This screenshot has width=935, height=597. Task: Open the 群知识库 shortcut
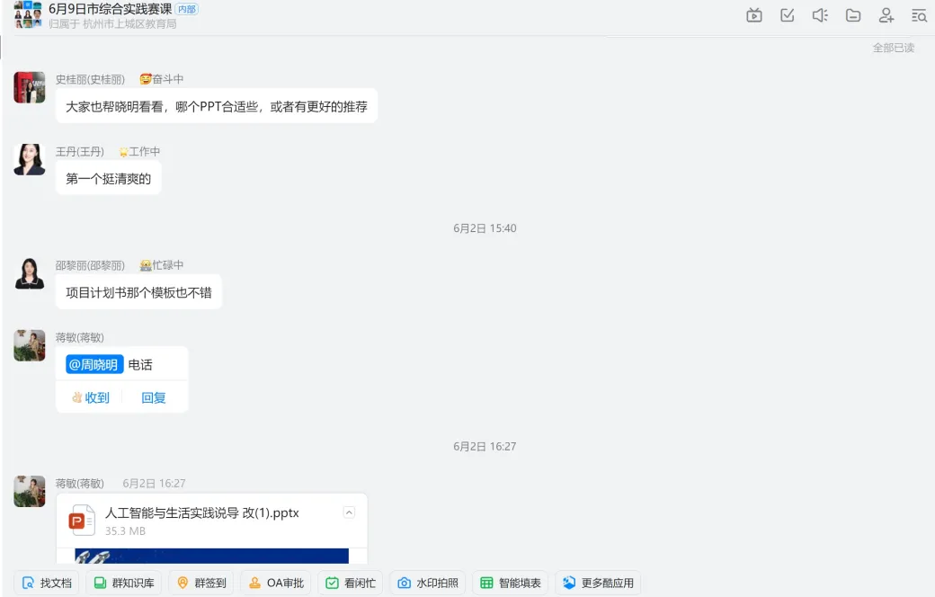click(x=124, y=583)
